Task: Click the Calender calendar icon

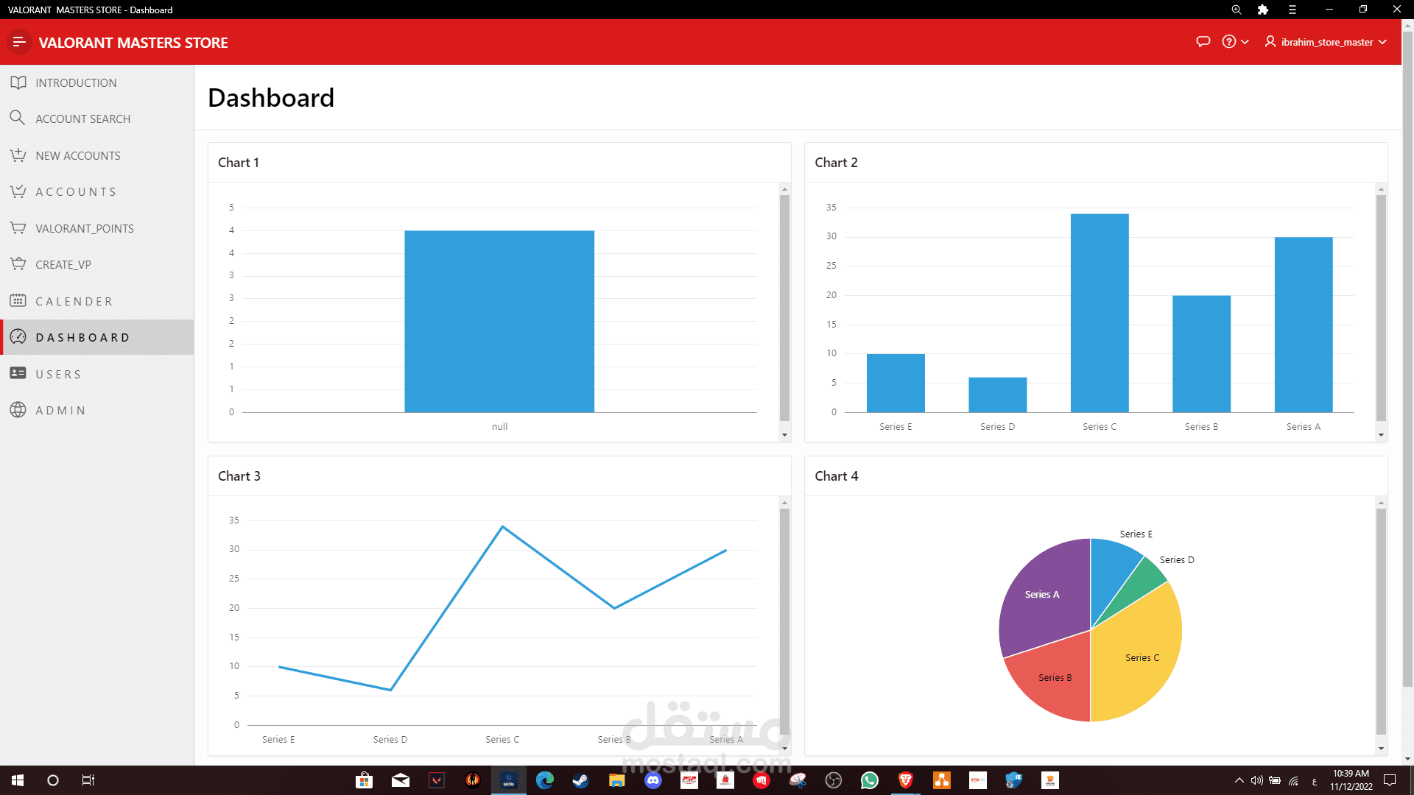Action: tap(18, 300)
